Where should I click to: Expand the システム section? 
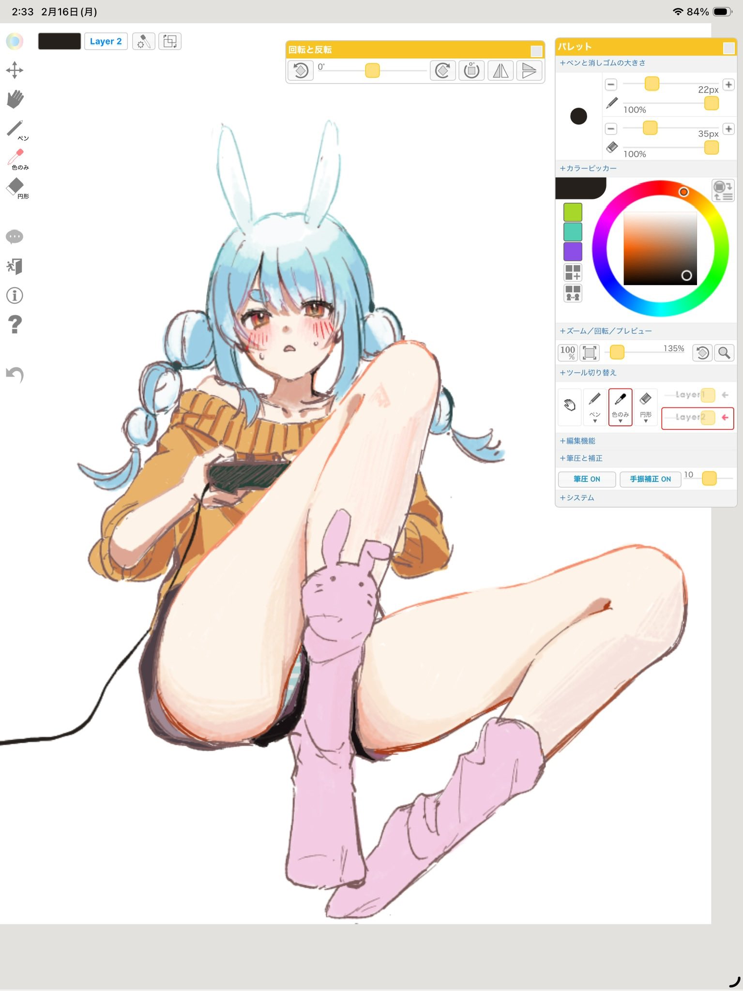pyautogui.click(x=576, y=497)
